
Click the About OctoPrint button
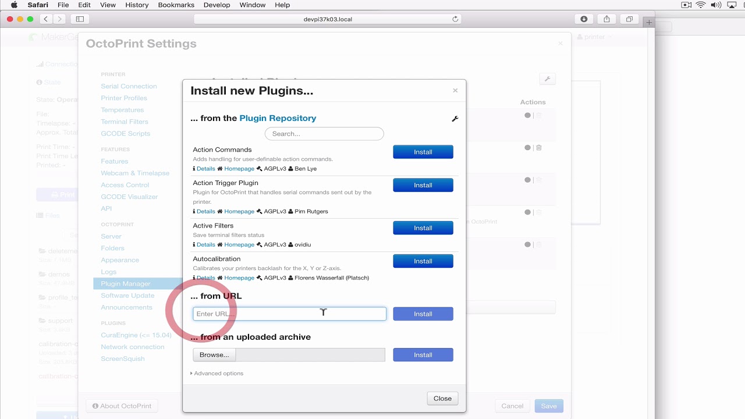(x=122, y=406)
